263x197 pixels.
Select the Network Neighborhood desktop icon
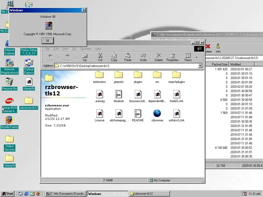[10, 66]
